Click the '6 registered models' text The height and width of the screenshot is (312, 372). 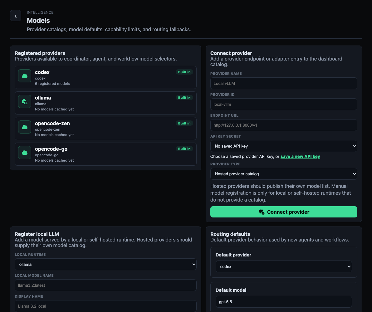52,84
